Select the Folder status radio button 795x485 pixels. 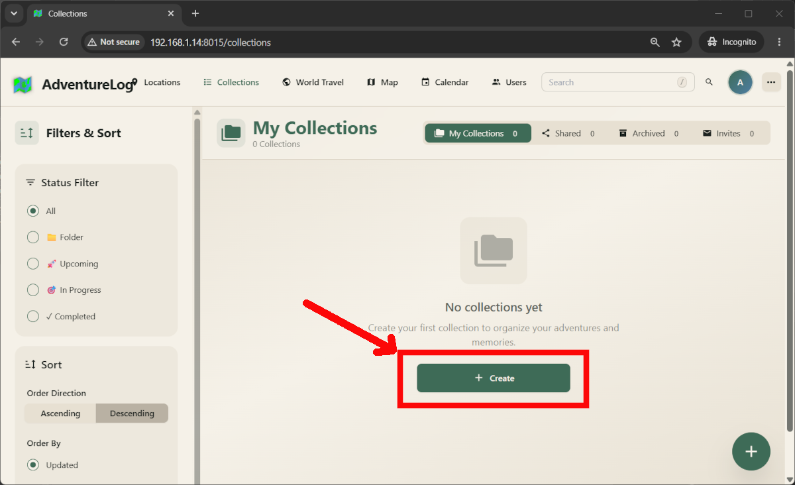click(33, 237)
